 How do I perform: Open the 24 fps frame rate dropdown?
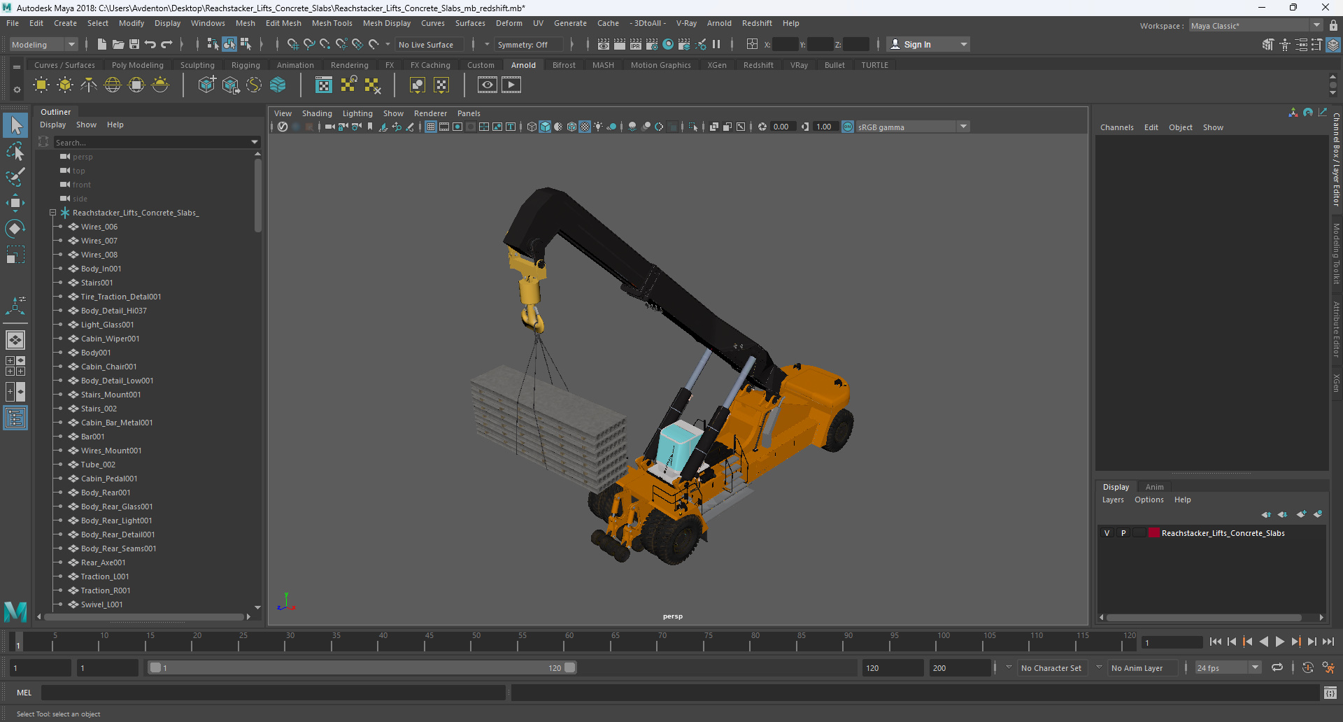1228,667
